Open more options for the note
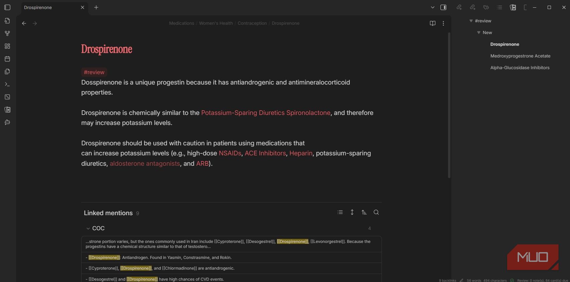The width and height of the screenshot is (570, 282). 443,23
